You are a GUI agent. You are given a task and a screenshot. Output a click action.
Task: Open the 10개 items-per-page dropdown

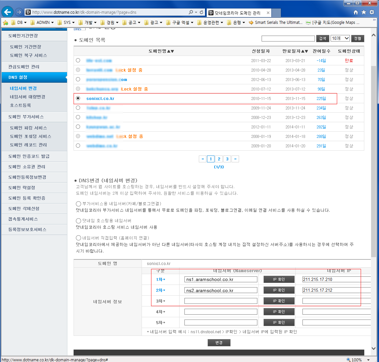(340, 39)
